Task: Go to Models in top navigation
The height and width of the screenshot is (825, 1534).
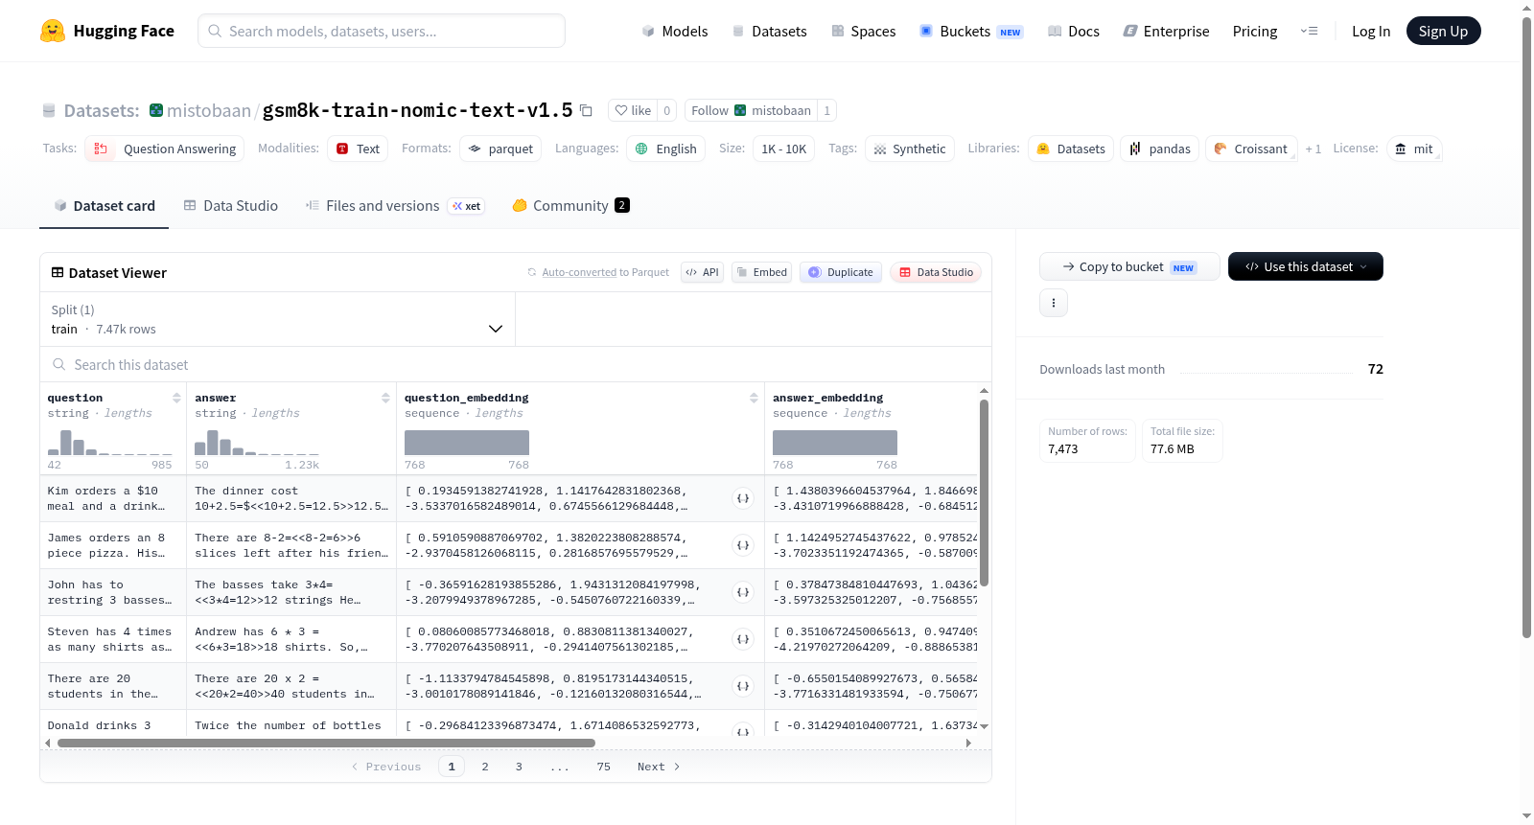Action: (675, 31)
